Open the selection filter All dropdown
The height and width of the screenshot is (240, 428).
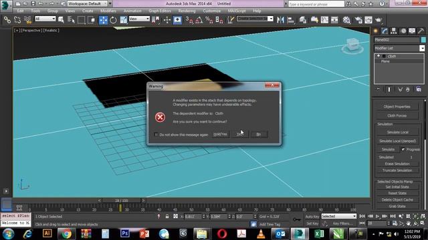tap(45, 19)
